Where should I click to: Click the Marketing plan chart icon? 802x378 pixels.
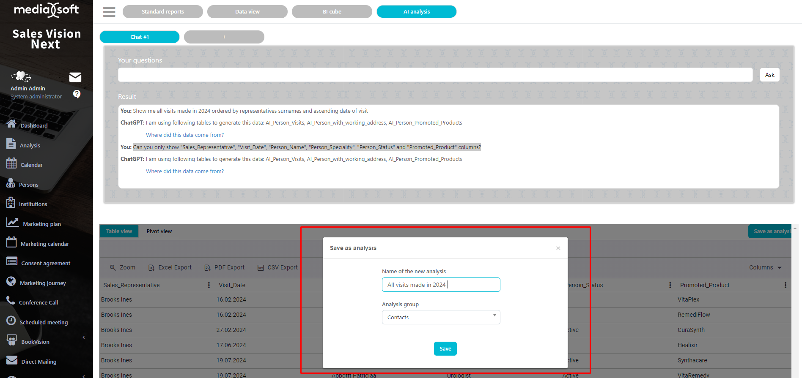(x=12, y=222)
